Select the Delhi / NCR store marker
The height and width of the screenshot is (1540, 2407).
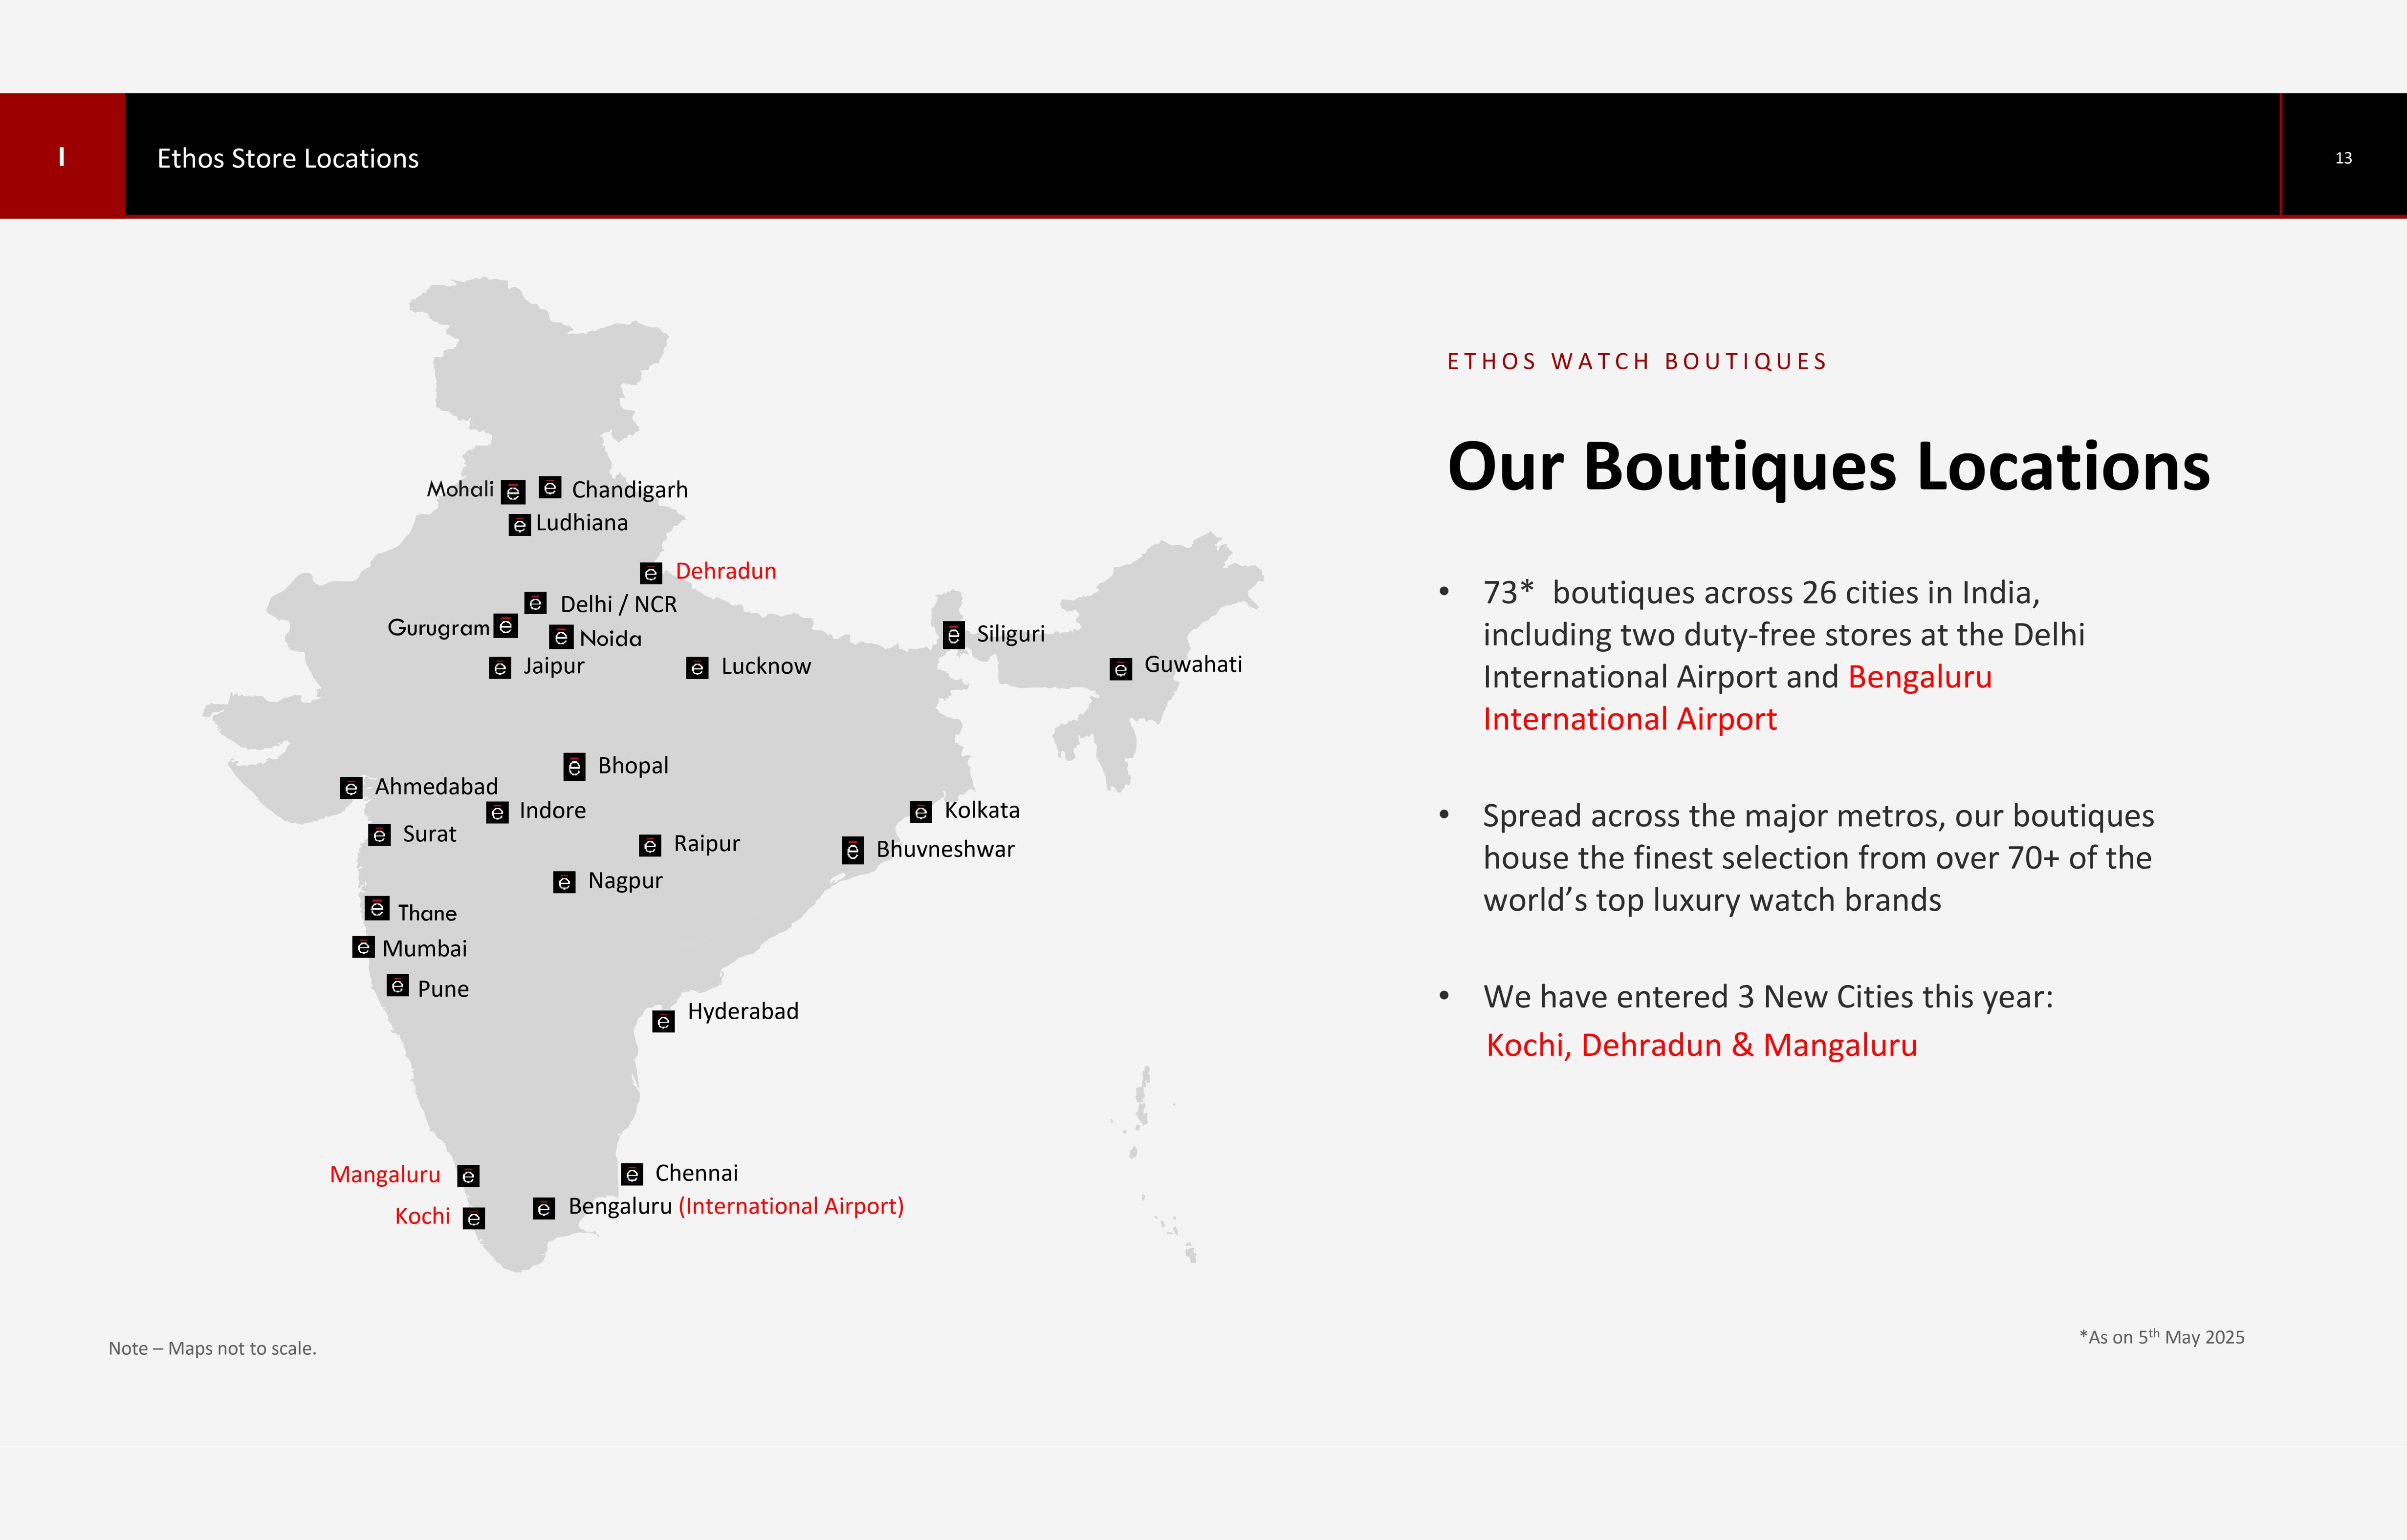point(535,603)
